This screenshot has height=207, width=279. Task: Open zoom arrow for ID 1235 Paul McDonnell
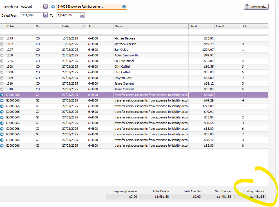2,61
